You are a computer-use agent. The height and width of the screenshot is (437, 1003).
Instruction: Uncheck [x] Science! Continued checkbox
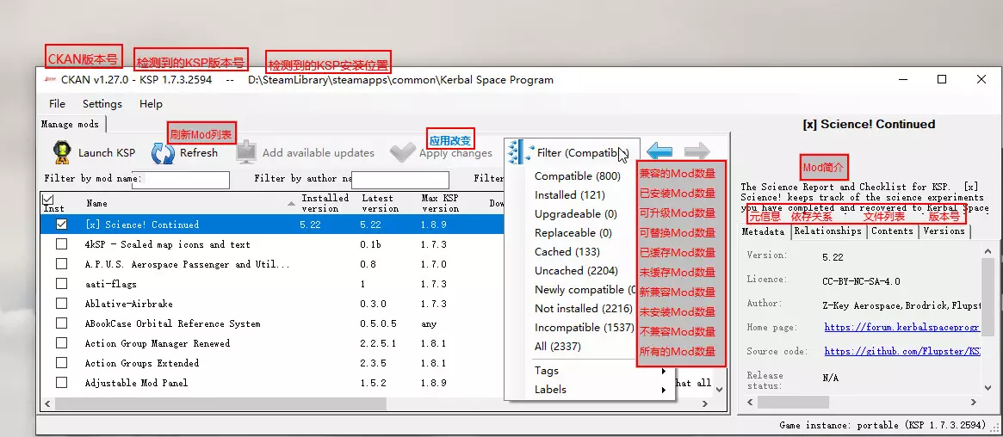(61, 225)
